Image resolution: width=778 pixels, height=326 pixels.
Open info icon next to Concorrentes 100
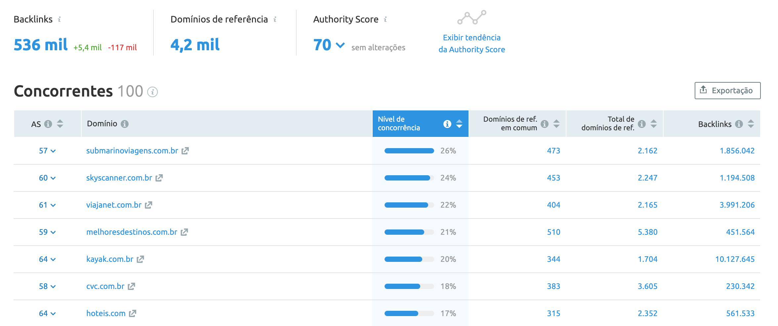152,92
